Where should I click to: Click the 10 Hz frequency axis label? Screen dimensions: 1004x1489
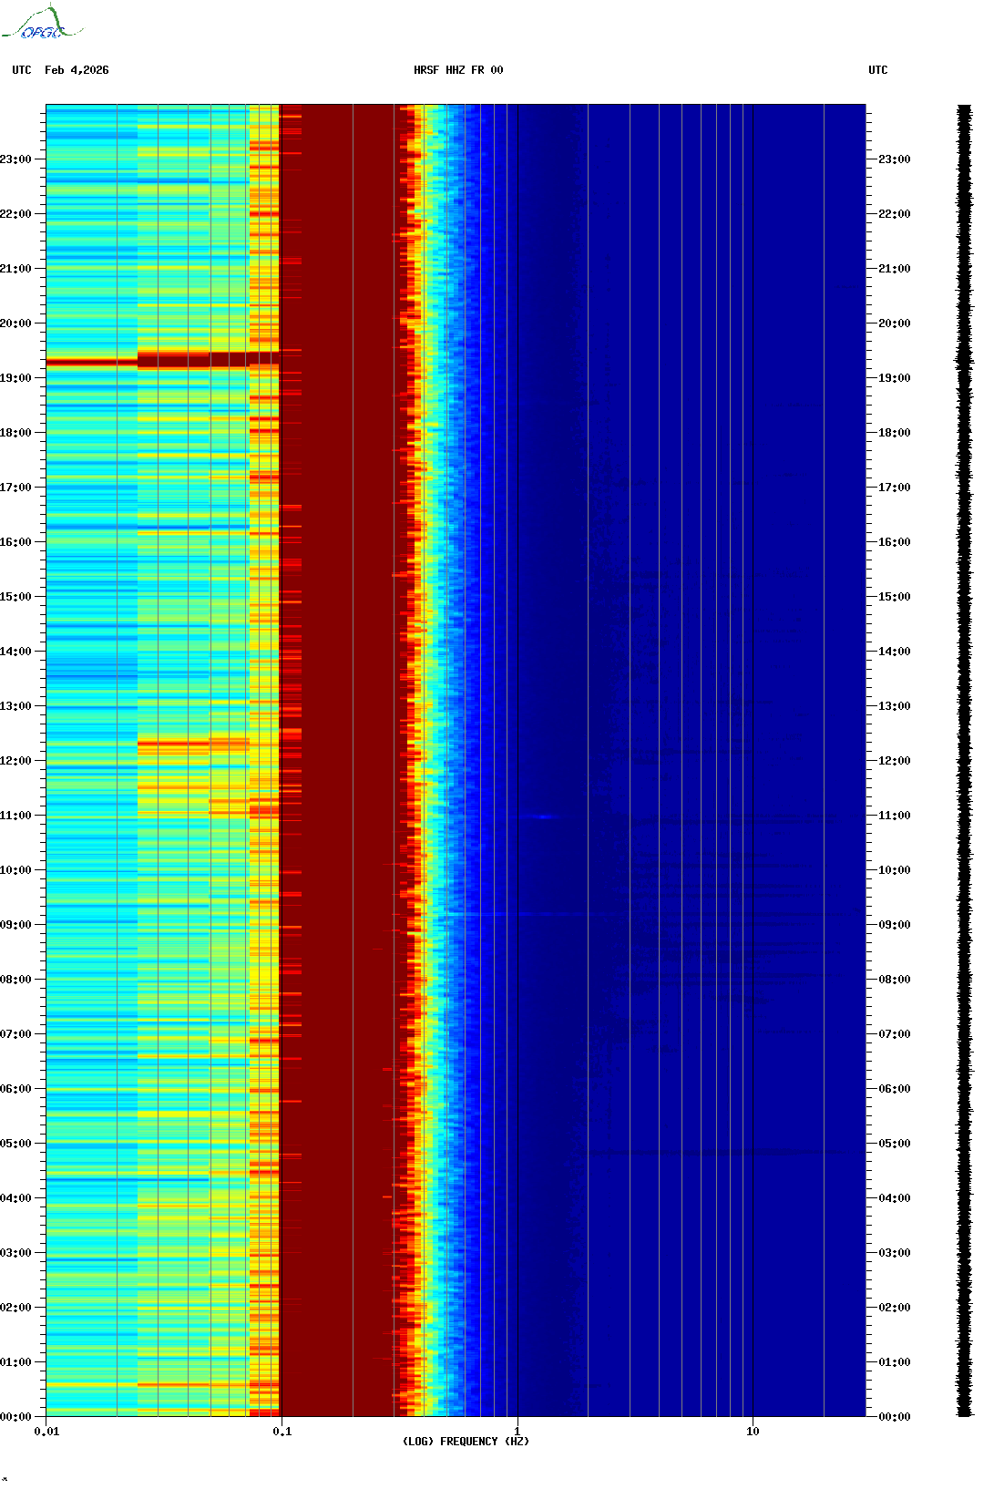coord(753,1432)
